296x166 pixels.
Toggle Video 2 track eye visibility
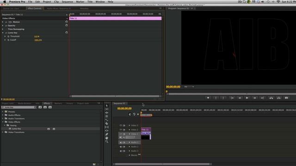coord(121,130)
